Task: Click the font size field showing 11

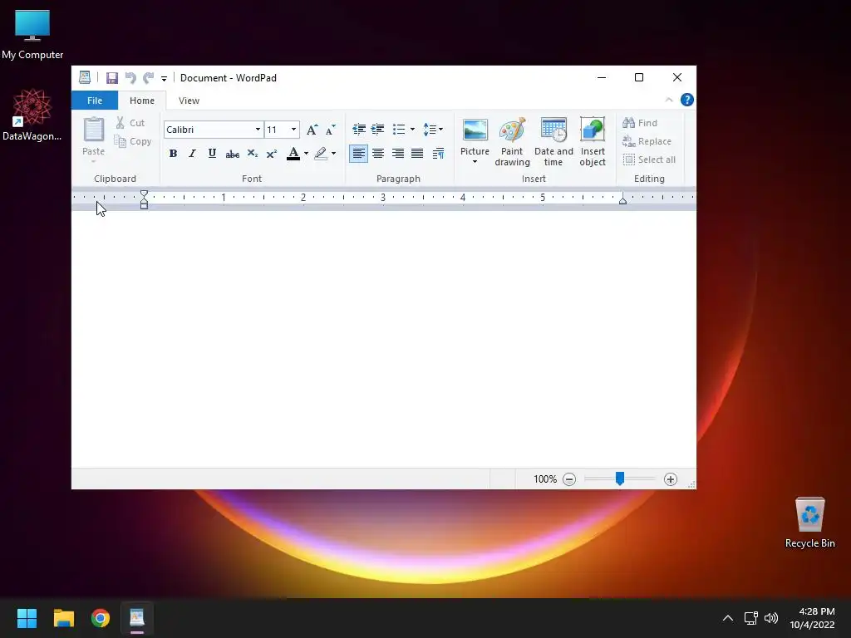Action: click(276, 130)
